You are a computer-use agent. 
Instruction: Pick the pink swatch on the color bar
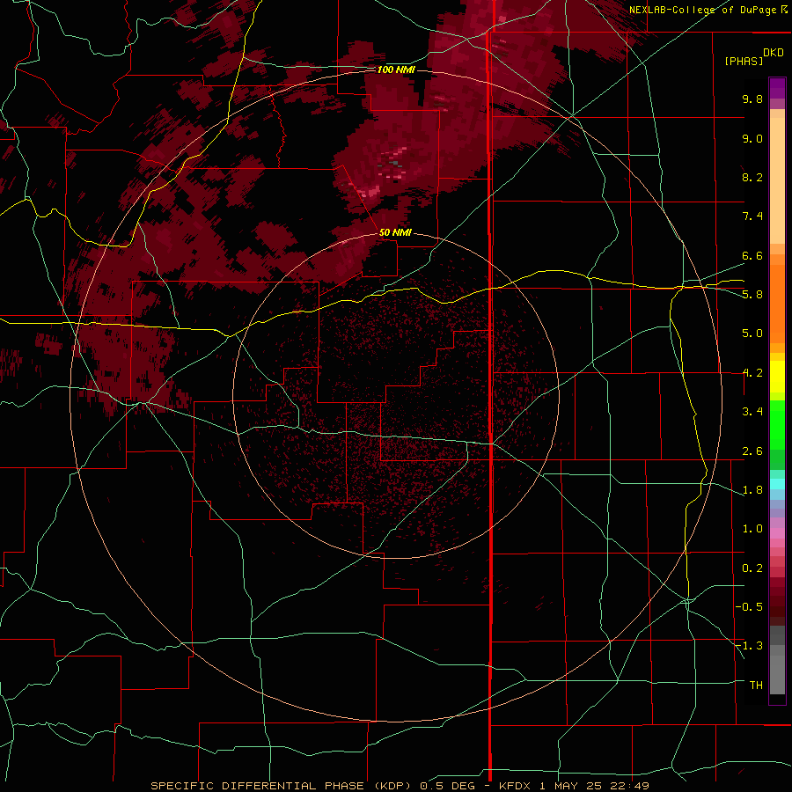pos(777,533)
